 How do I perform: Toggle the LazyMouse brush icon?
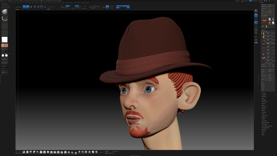[x=107, y=7]
